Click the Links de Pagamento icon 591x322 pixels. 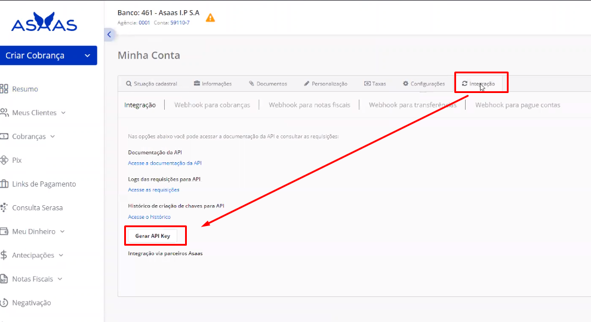[x=4, y=184]
